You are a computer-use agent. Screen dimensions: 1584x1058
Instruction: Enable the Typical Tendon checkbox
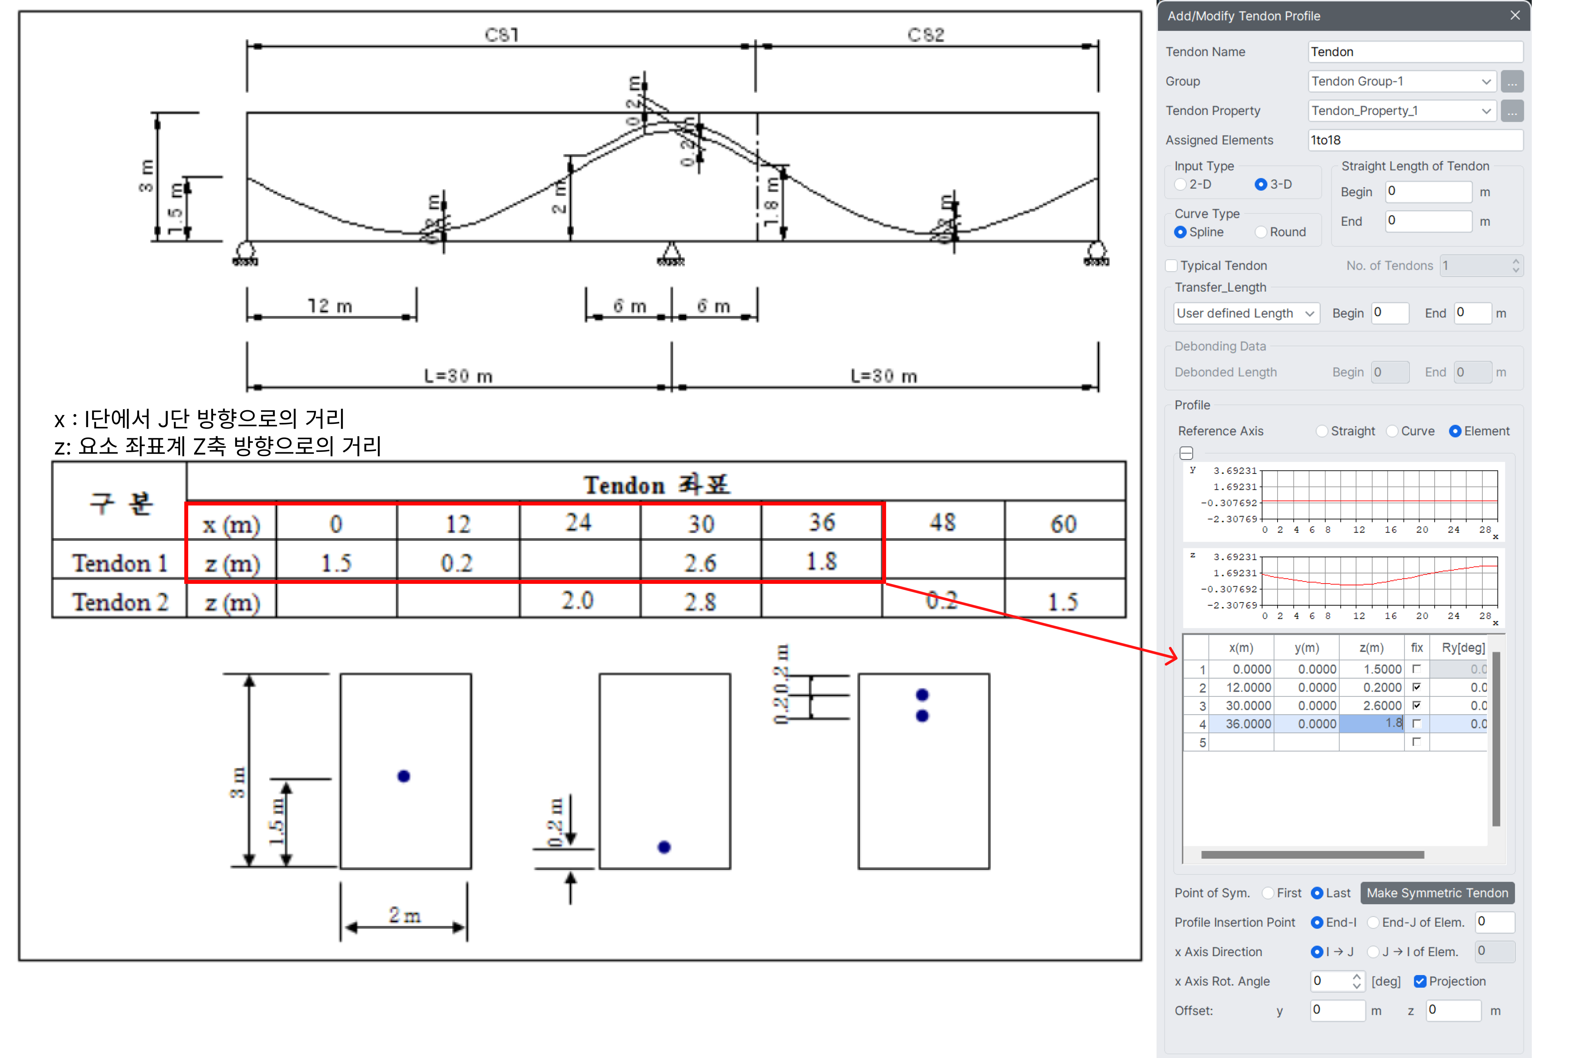[1171, 266]
